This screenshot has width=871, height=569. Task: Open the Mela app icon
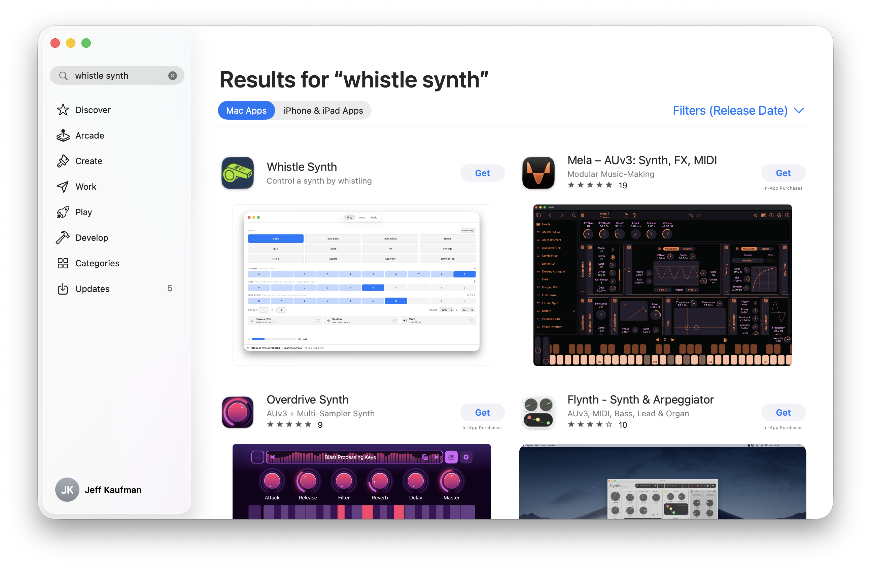tap(538, 173)
